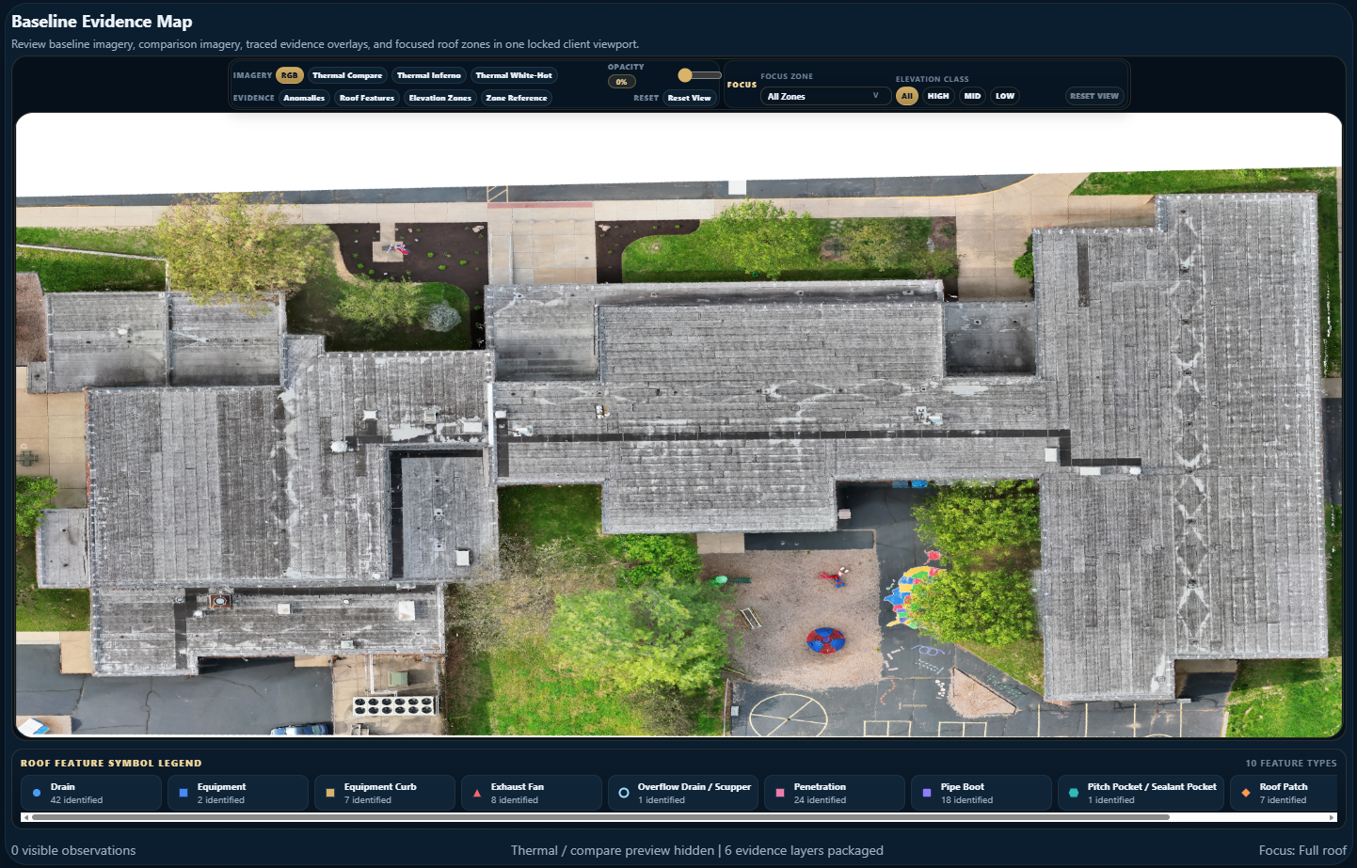
Task: Adjust the Opacity slider
Action: point(699,75)
